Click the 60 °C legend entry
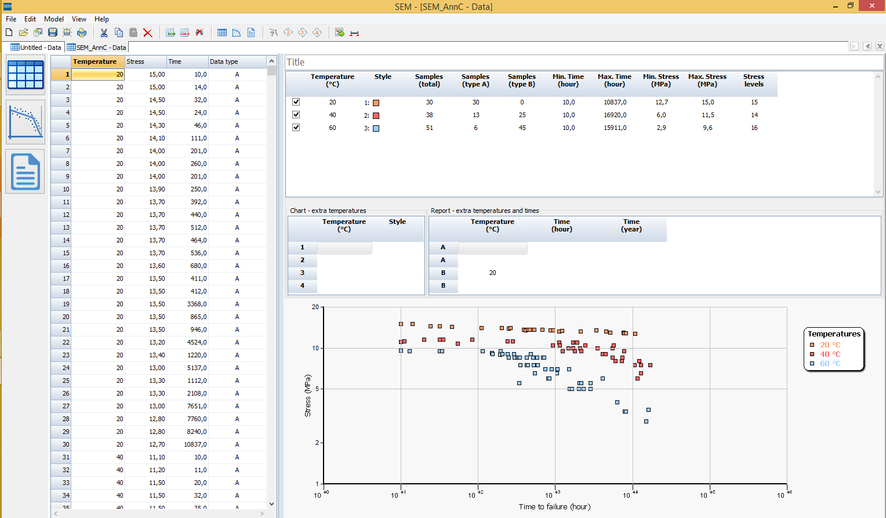The width and height of the screenshot is (886, 518). click(830, 363)
